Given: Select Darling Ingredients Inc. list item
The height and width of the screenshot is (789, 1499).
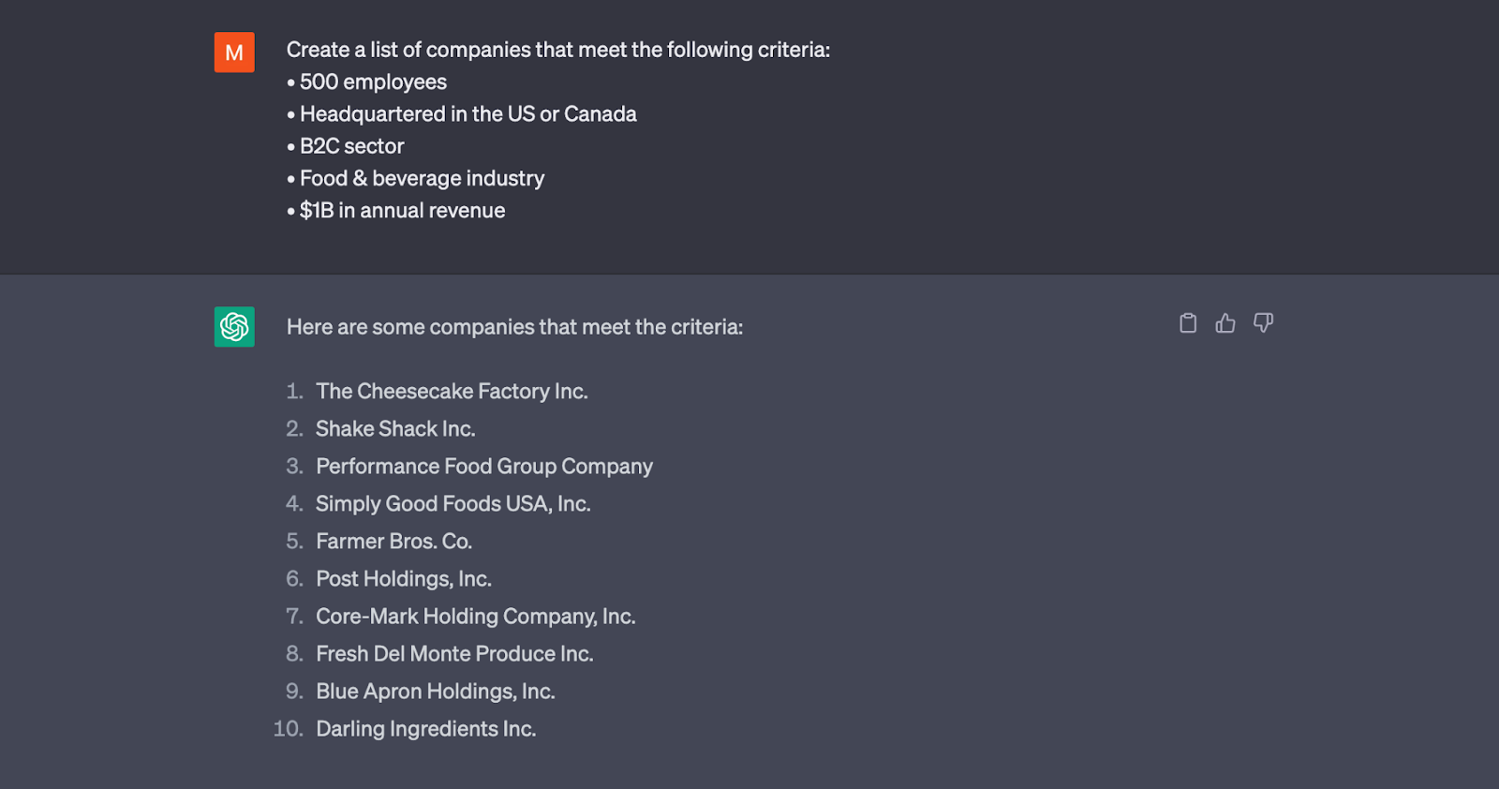Looking at the screenshot, I should (x=426, y=729).
